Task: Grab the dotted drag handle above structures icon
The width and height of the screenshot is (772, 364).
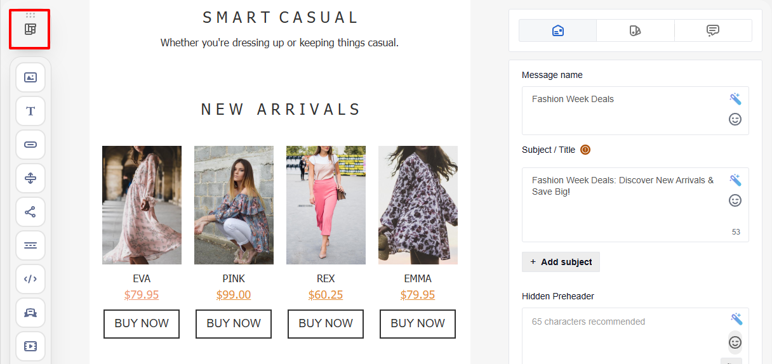Action: tap(30, 15)
